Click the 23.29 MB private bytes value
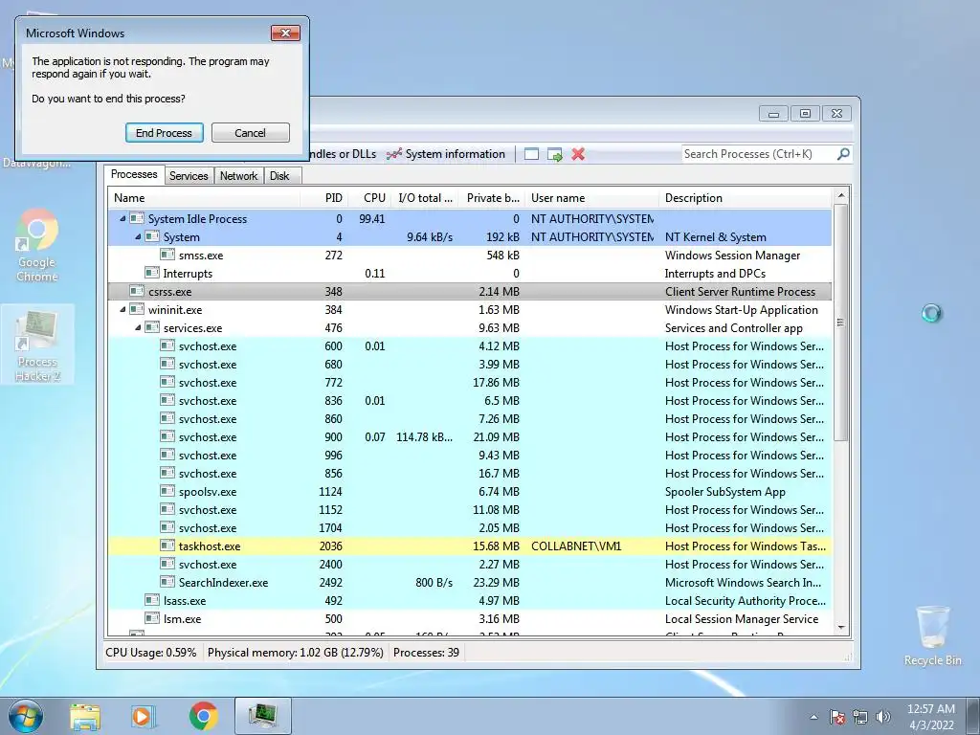Screen dimensions: 980x735 (497, 583)
